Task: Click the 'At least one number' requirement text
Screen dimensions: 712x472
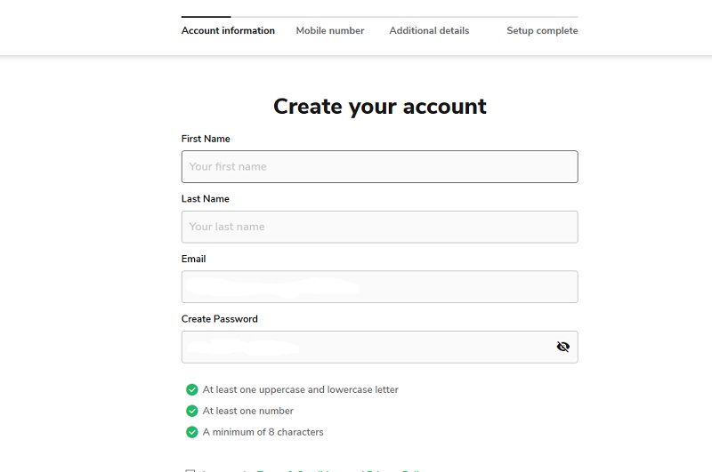Action: (x=247, y=411)
